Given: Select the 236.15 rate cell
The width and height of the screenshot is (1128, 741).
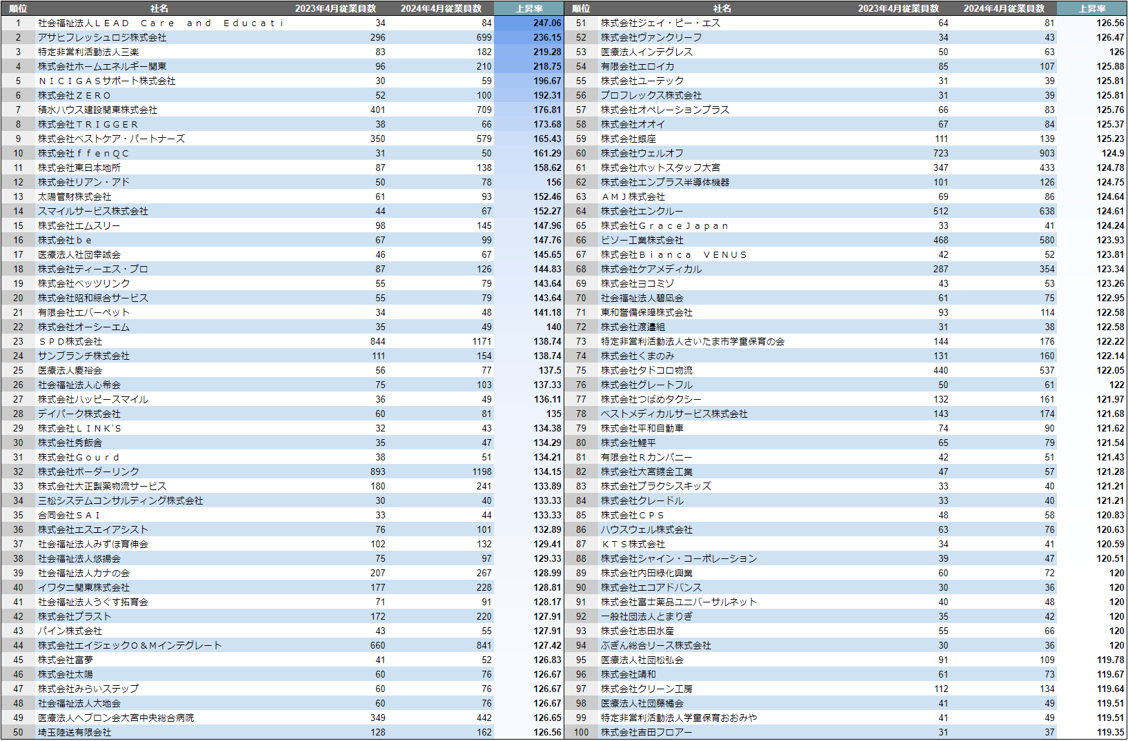Looking at the screenshot, I should click(x=529, y=37).
